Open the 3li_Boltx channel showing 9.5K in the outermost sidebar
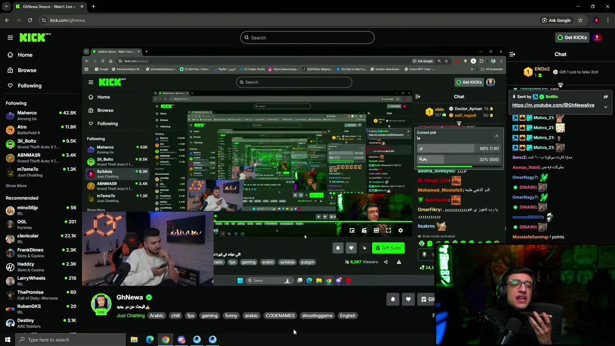Image resolution: width=615 pixels, height=346 pixels. (41, 144)
